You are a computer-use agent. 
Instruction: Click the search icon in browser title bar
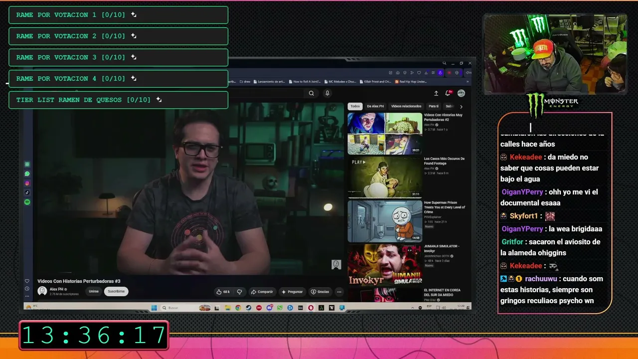click(444, 63)
